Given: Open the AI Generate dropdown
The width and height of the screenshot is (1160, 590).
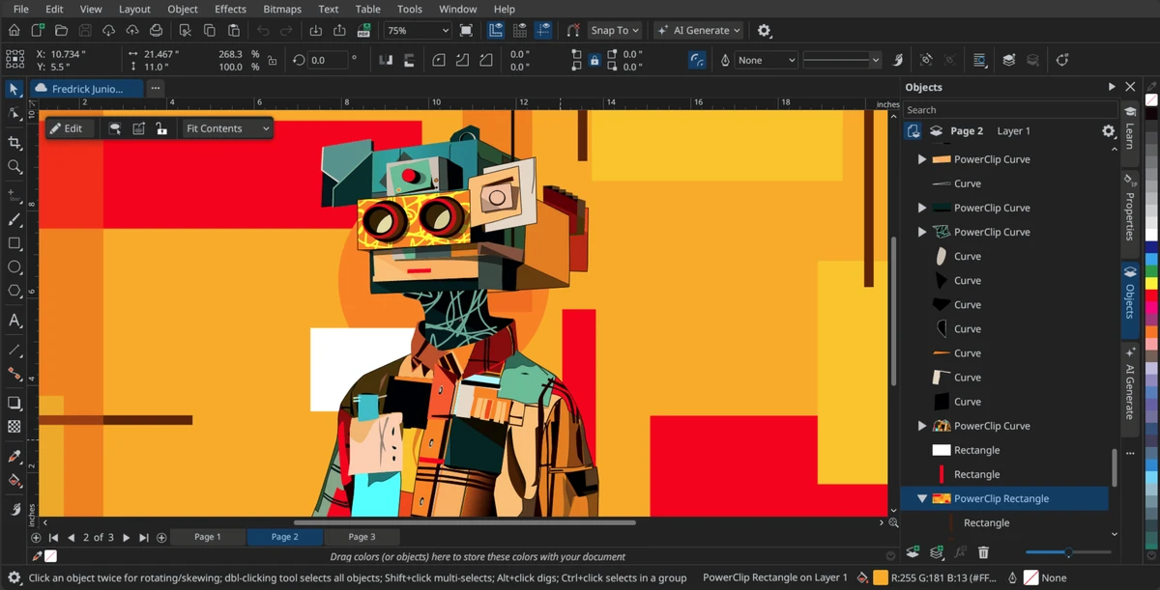Looking at the screenshot, I should [x=699, y=30].
